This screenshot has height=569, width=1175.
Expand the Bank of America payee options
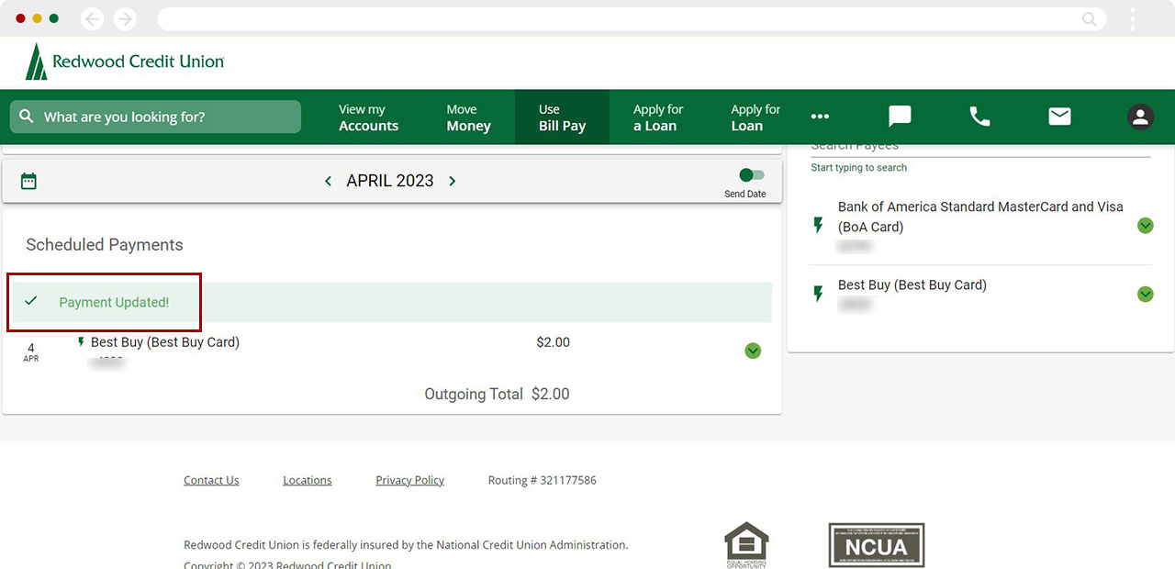point(1145,225)
